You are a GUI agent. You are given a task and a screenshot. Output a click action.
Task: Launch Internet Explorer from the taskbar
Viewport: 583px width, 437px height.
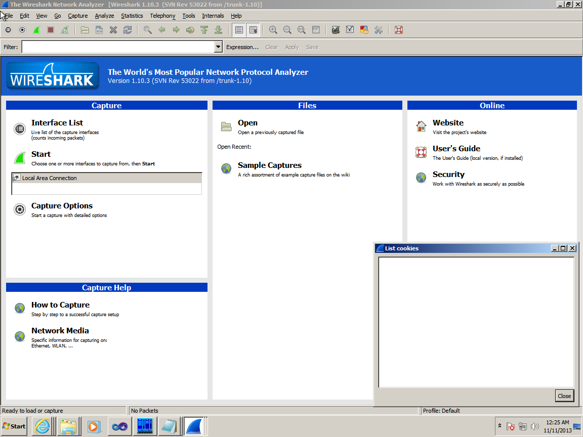[42, 426]
